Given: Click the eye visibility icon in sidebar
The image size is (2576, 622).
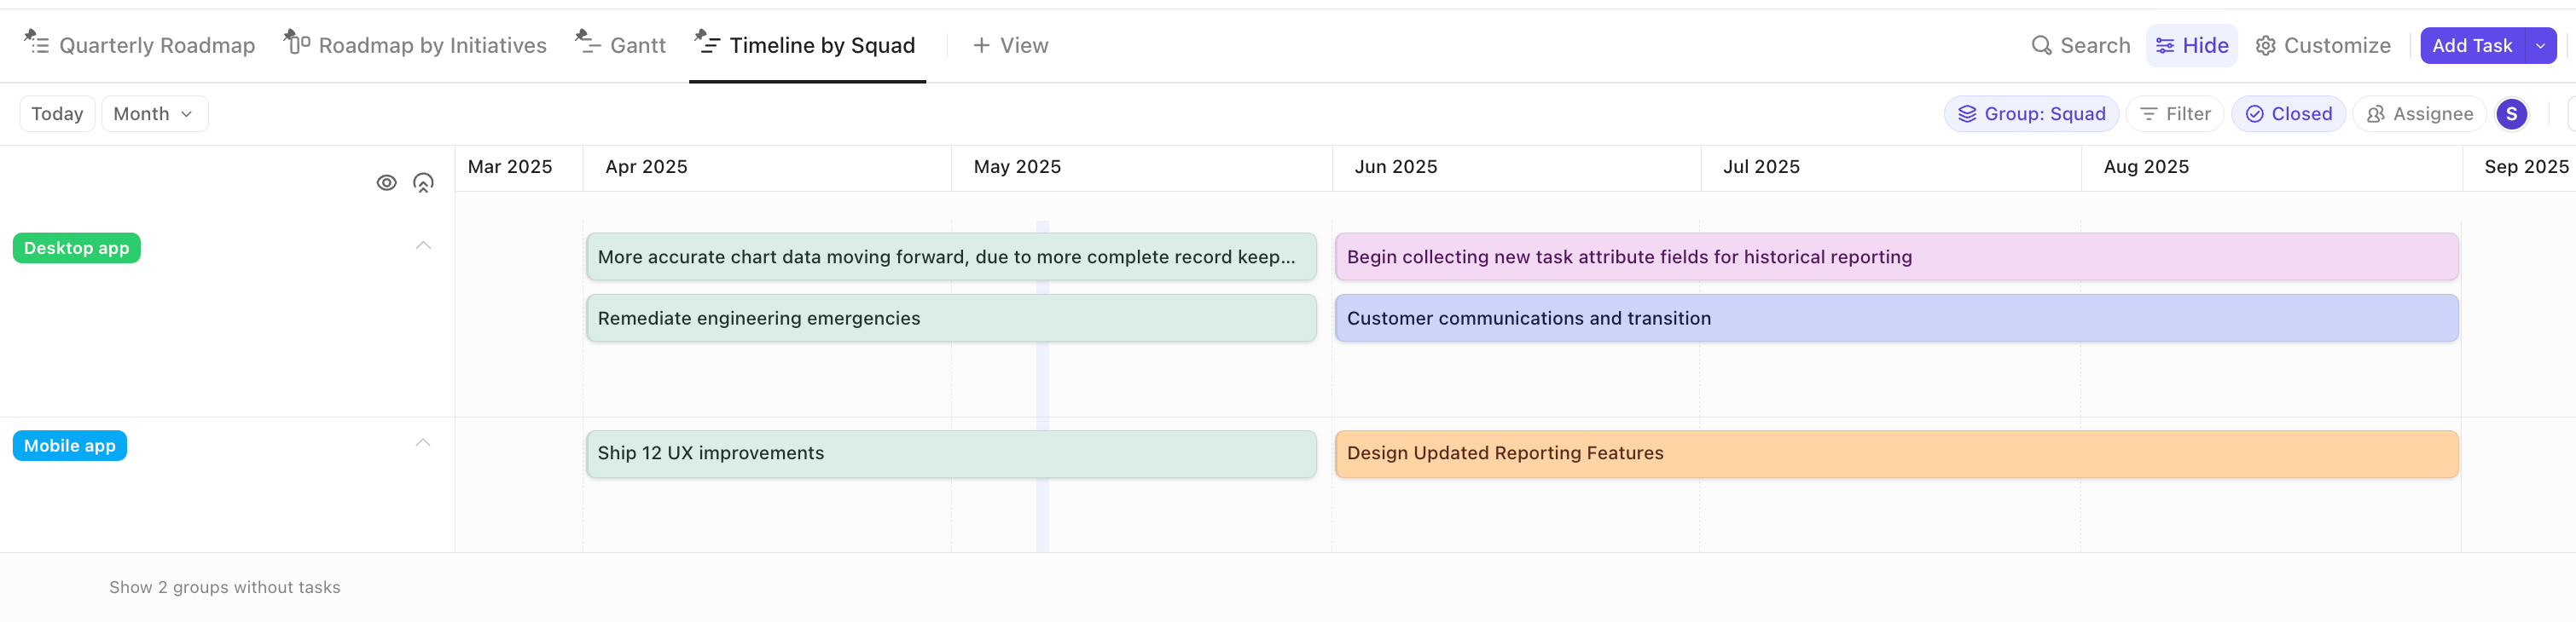Looking at the screenshot, I should pyautogui.click(x=386, y=182).
